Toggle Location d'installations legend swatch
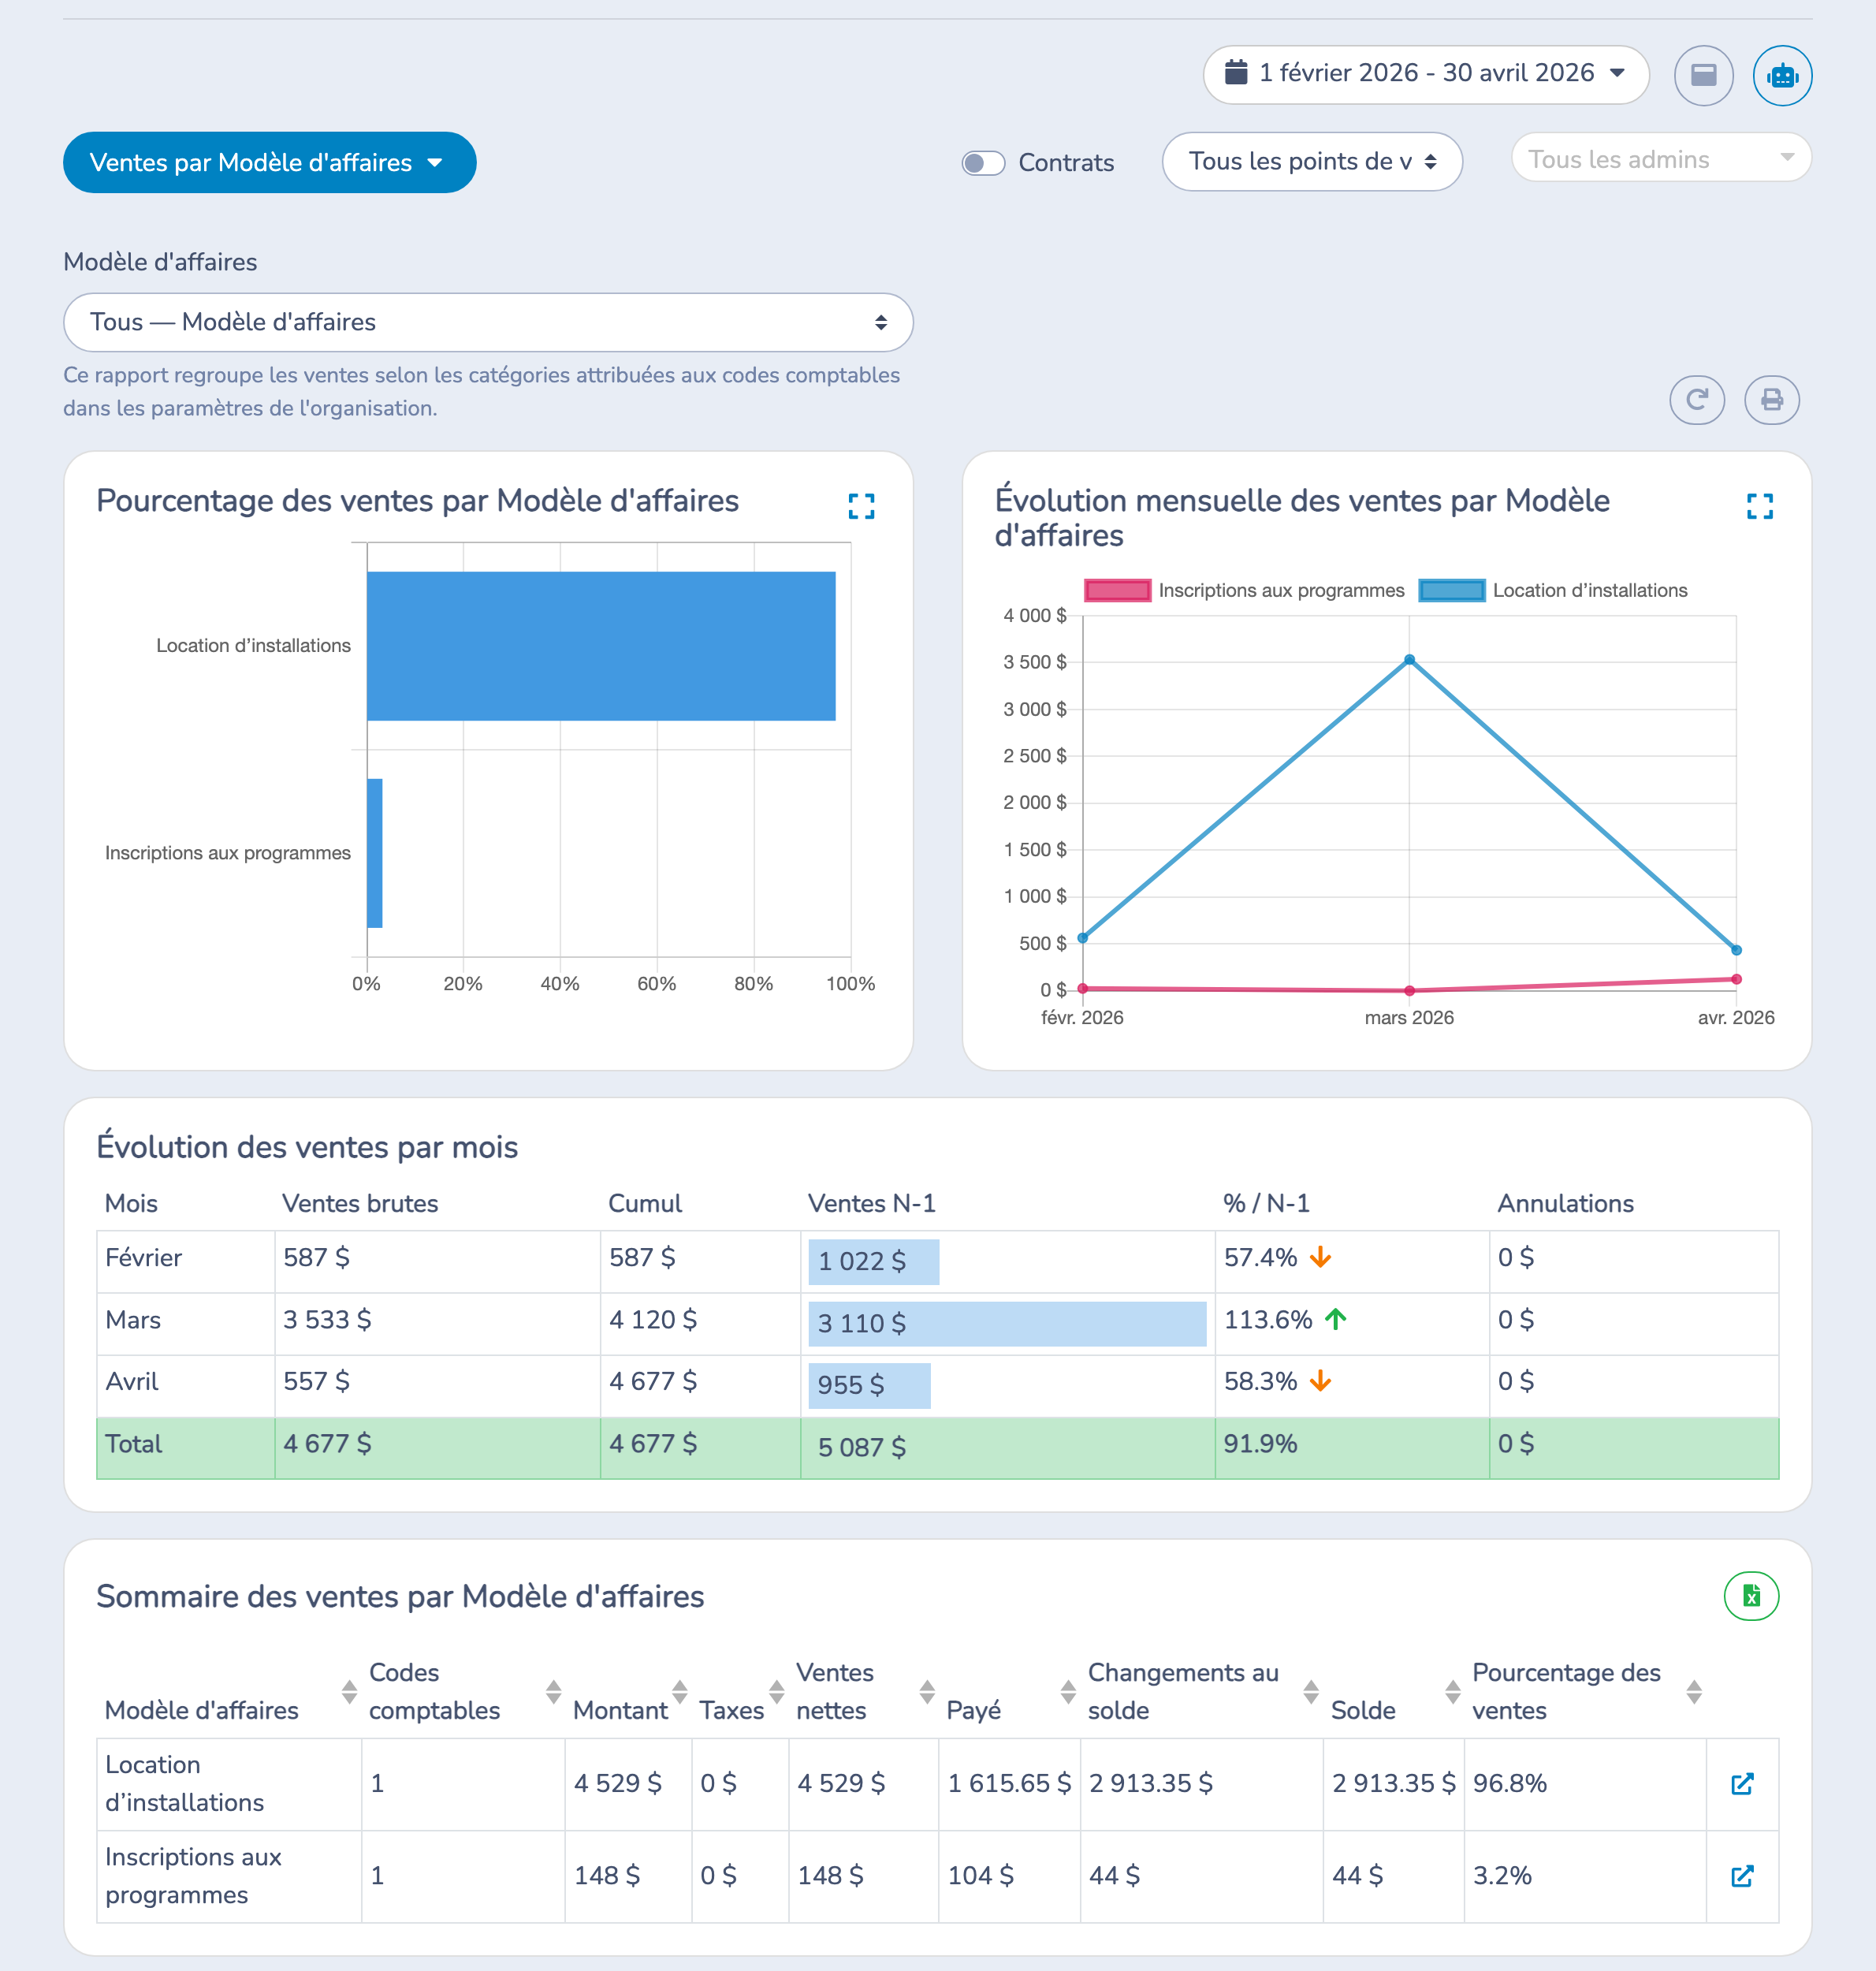Image resolution: width=1876 pixels, height=1971 pixels. (x=1451, y=590)
